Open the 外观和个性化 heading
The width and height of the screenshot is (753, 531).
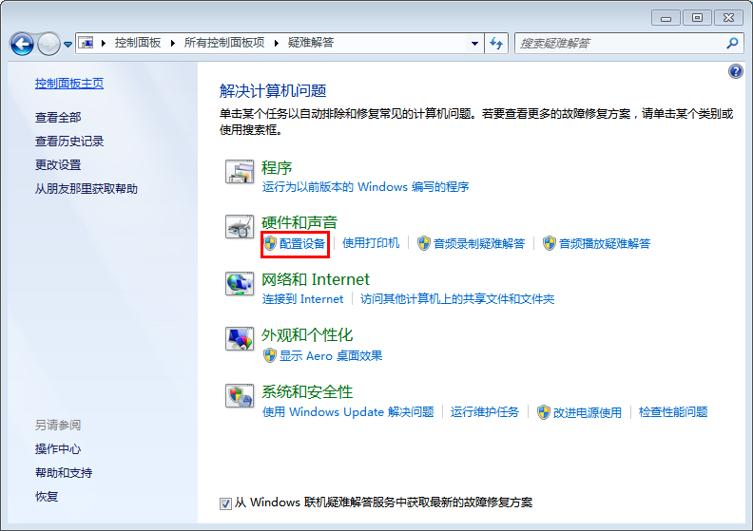307,334
